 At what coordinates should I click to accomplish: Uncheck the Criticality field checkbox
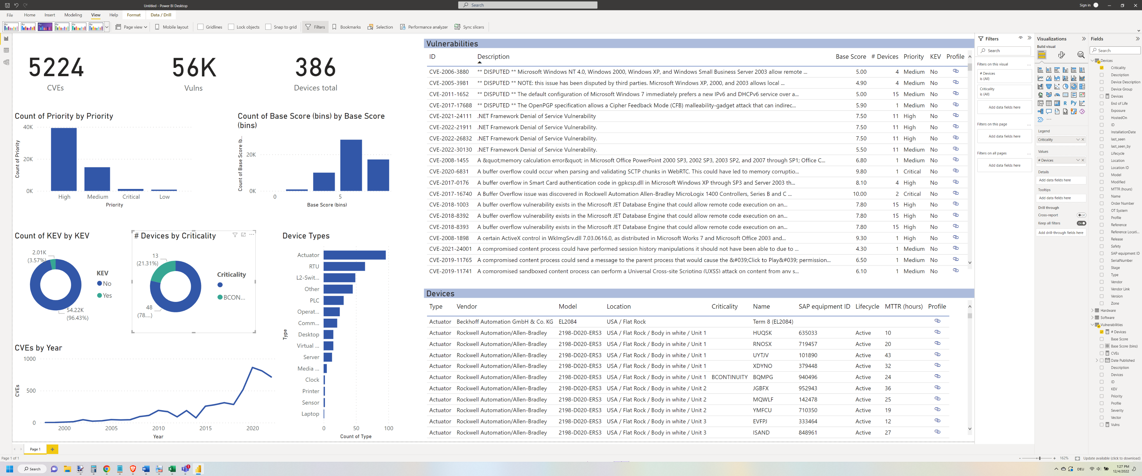1102,68
